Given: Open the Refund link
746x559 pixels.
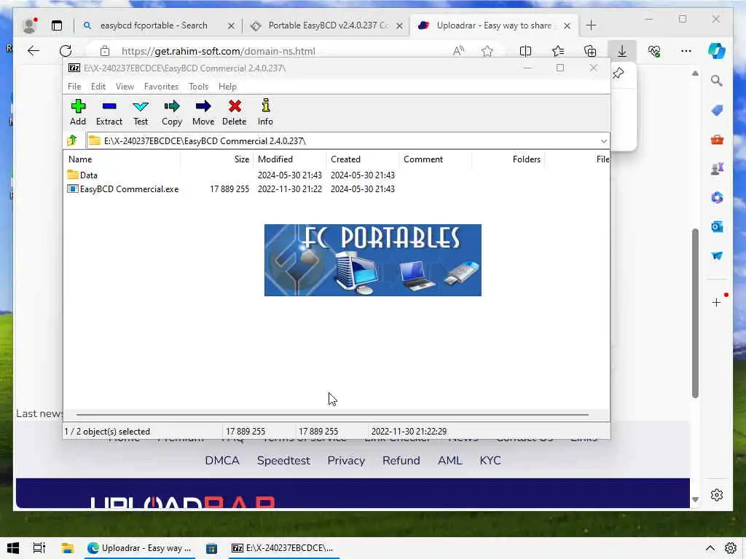Looking at the screenshot, I should tap(401, 460).
